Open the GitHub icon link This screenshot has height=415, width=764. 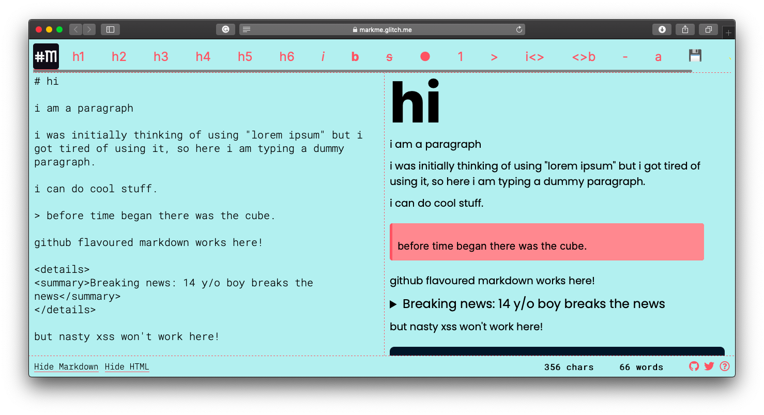point(694,366)
